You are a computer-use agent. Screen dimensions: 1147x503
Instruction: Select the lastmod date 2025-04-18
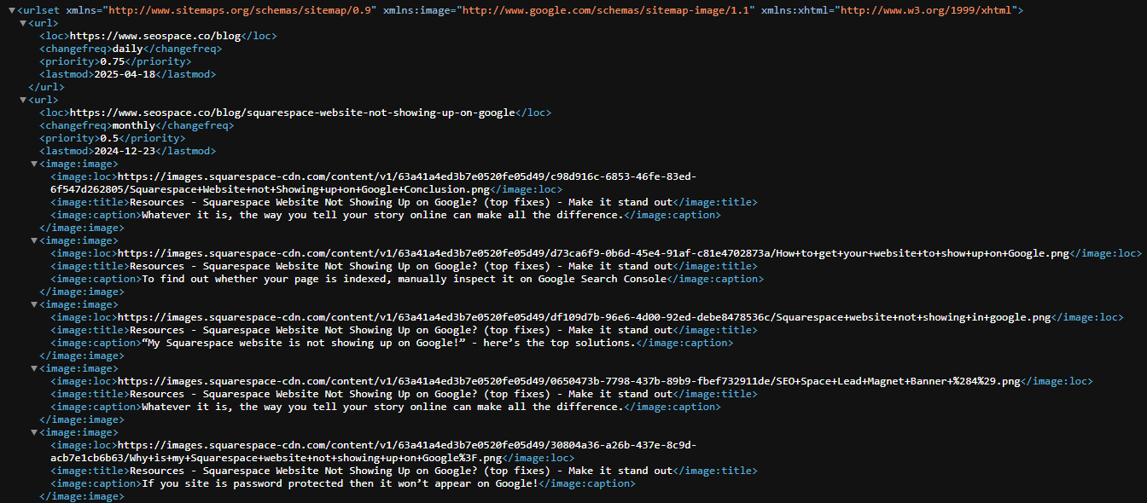(x=125, y=74)
